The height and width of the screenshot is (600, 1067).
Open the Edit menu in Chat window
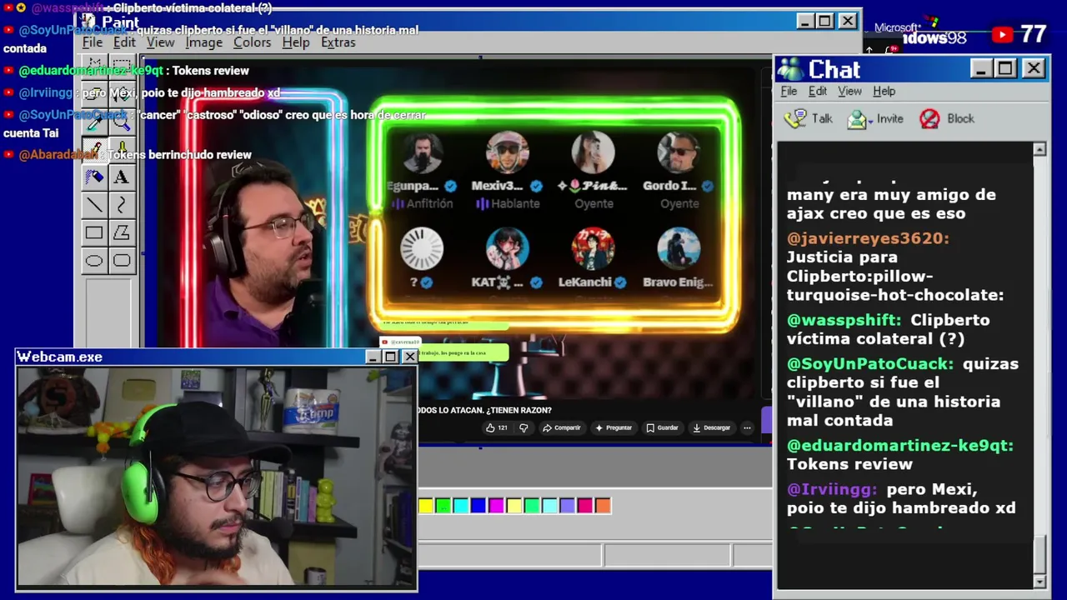click(x=818, y=91)
